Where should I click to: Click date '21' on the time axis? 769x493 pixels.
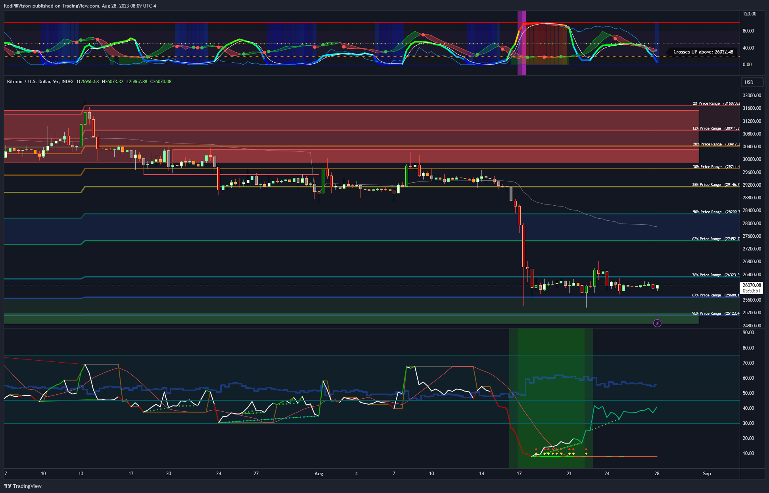click(569, 474)
